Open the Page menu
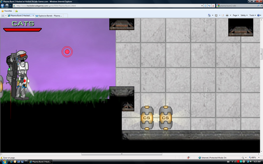263x164 pixels. click(235, 15)
